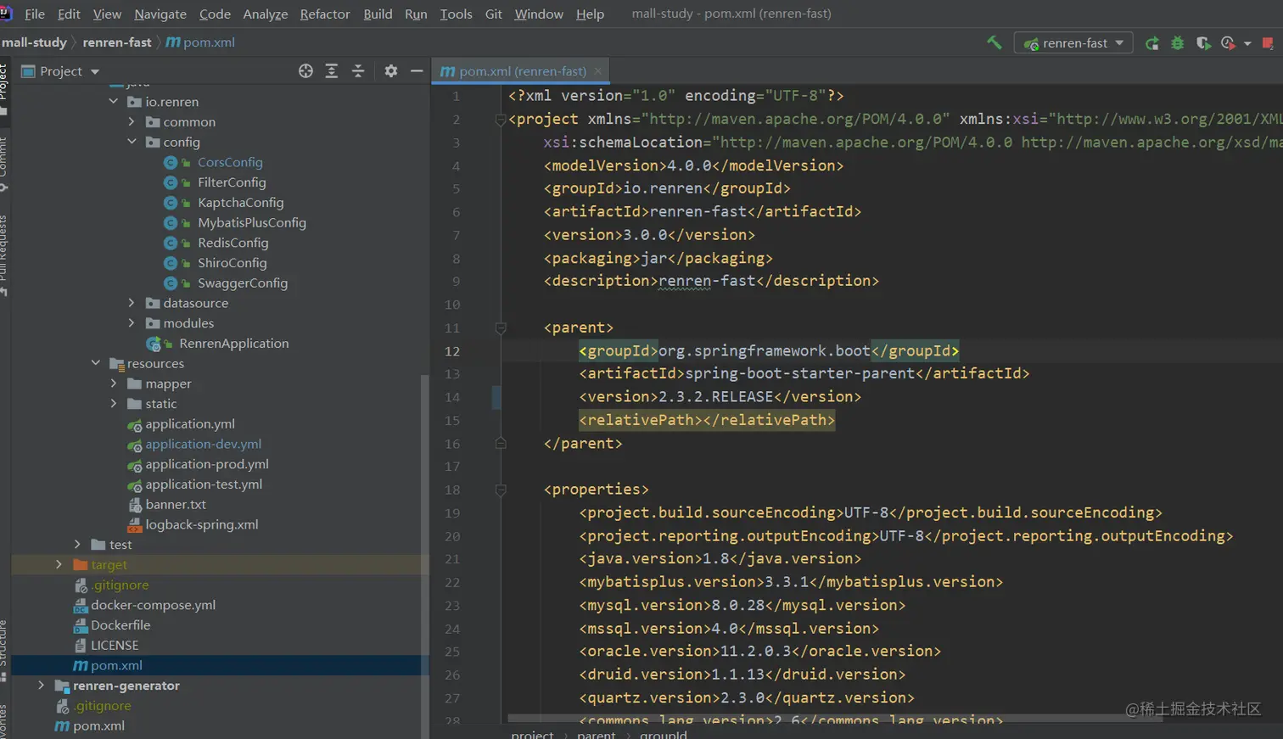The image size is (1283, 739).
Task: Rerun renren-fast with the rerun icon
Action: (x=1151, y=43)
